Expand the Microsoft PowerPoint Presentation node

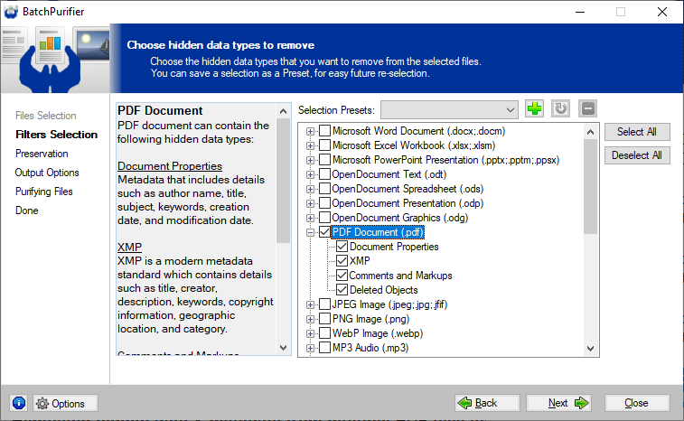point(310,160)
